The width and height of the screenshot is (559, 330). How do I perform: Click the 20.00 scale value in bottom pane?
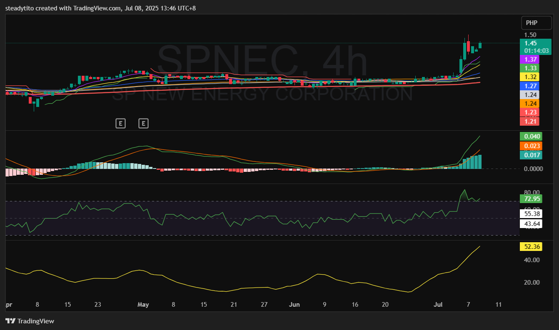point(532,283)
